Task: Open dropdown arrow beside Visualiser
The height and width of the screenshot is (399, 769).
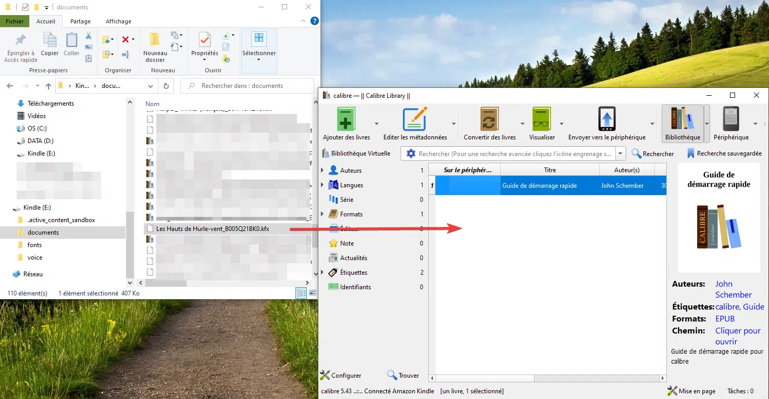Action: [x=562, y=124]
